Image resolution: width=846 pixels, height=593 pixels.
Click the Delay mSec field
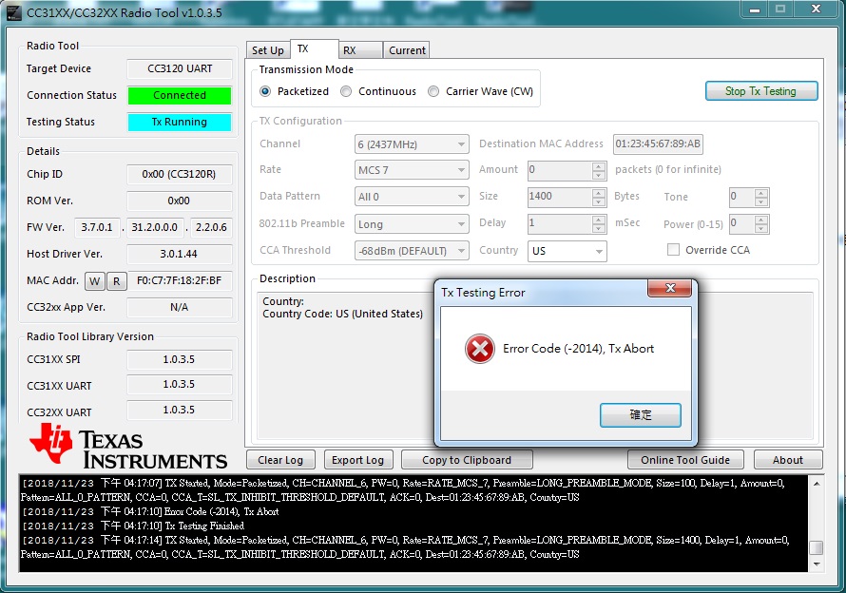(x=560, y=223)
